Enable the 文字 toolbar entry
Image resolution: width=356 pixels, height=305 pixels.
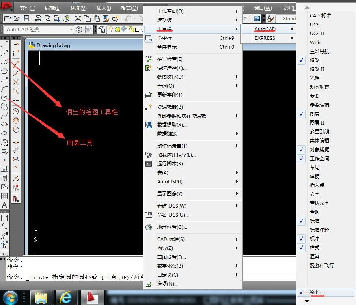click(315, 194)
